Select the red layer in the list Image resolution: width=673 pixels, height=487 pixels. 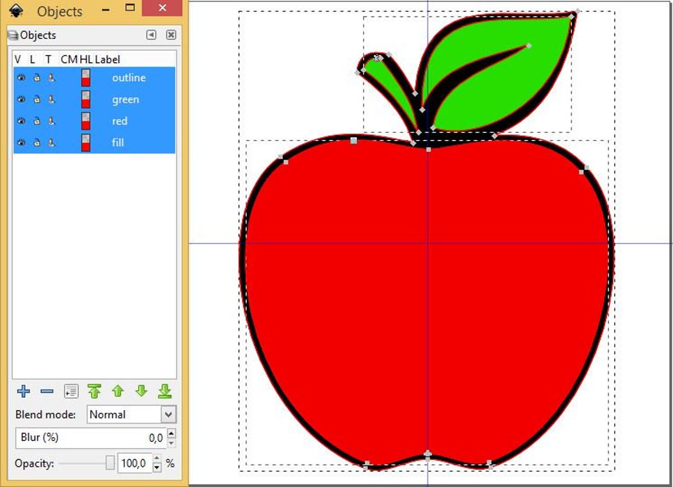click(120, 120)
